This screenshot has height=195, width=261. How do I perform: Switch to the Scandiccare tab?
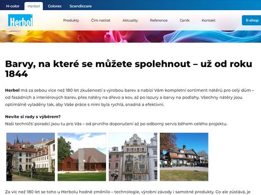pos(81,6)
